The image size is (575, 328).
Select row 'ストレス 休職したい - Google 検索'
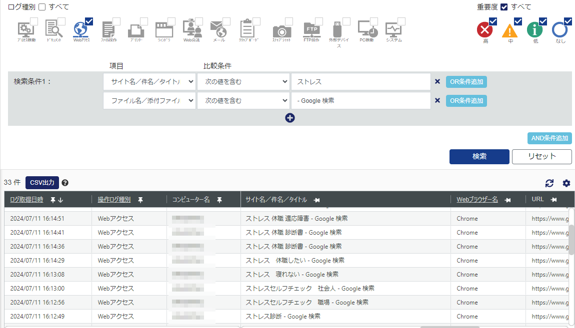point(286,261)
